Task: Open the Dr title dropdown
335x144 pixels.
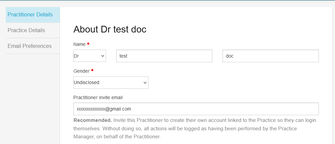Action: click(x=90, y=56)
